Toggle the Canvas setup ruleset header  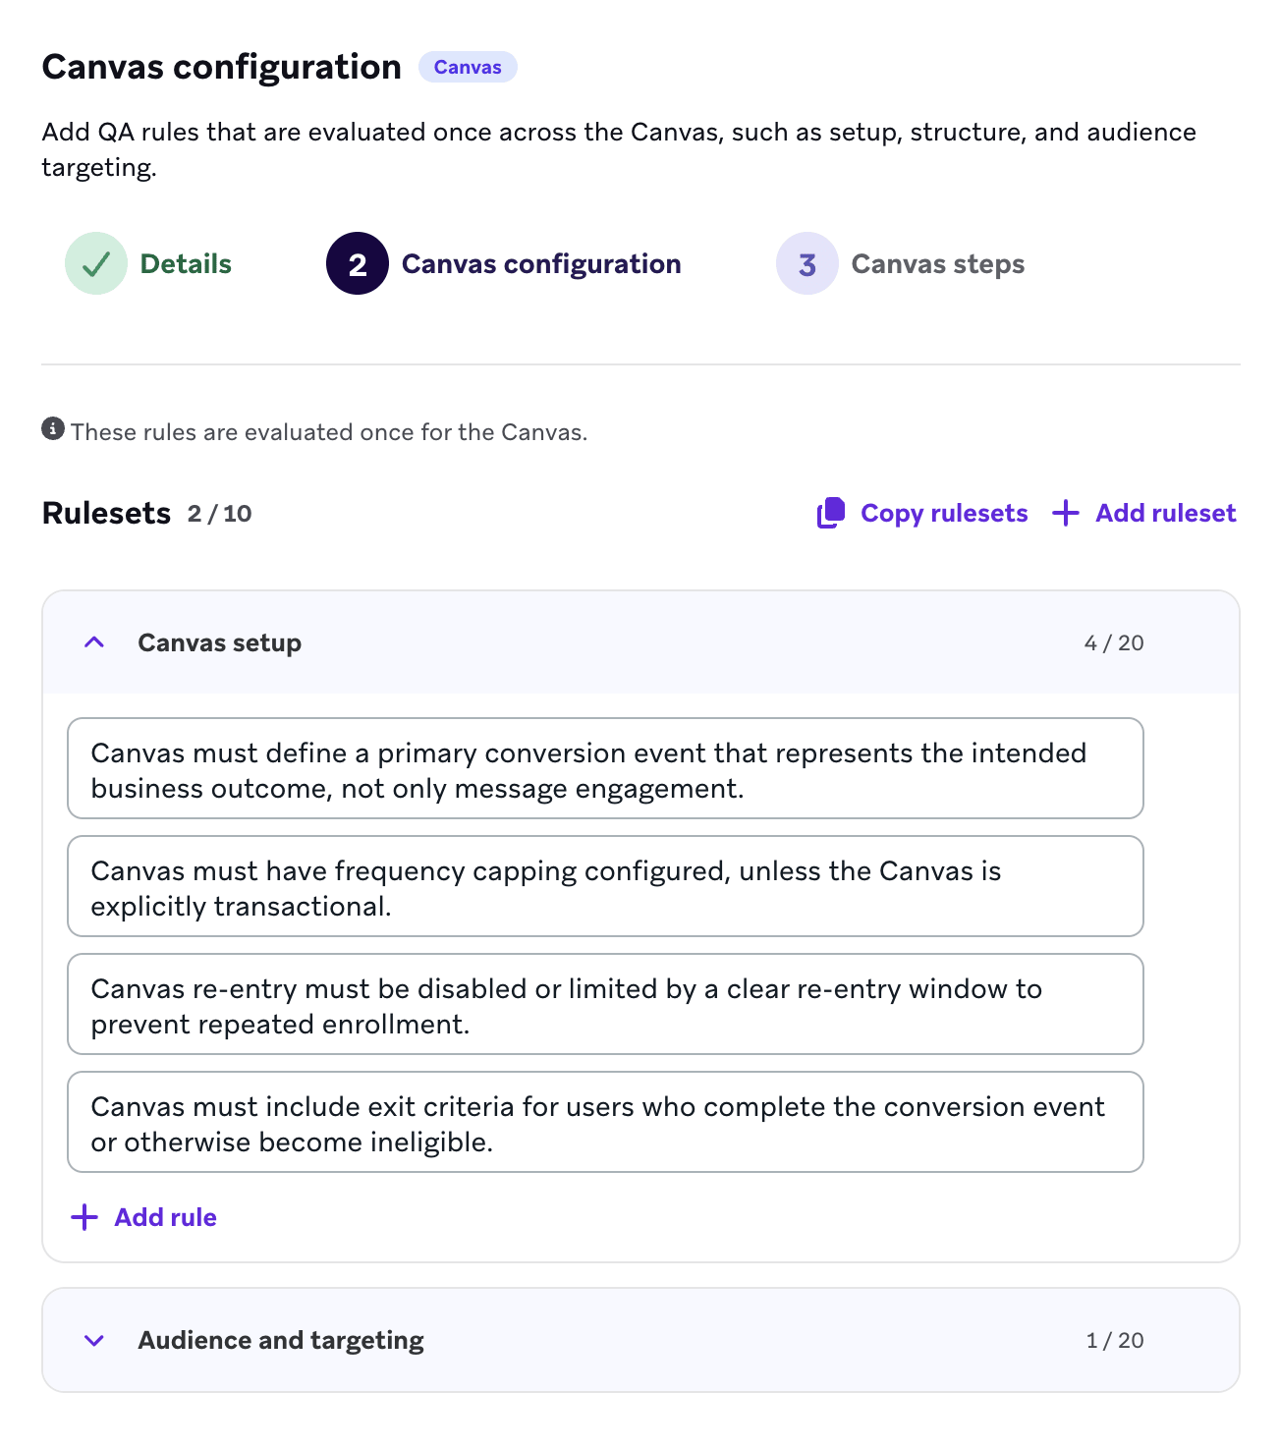[640, 642]
